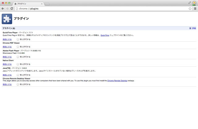Click the puzzle favicon on the tab
The height and width of the screenshot is (129, 198).
(x=15, y=4)
